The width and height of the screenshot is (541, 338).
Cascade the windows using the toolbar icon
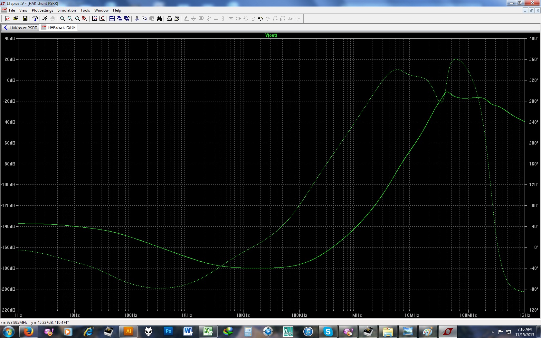pos(119,19)
